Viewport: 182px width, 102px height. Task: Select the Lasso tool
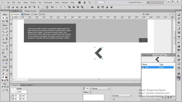(x=7, y=28)
